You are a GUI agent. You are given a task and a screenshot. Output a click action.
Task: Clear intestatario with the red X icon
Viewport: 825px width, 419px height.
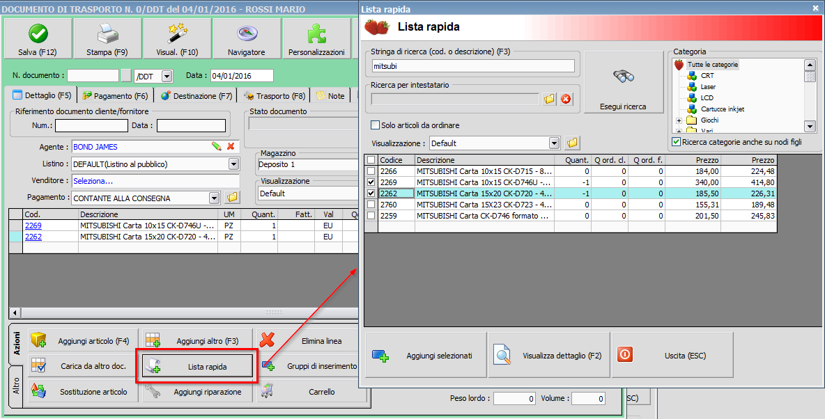(566, 99)
